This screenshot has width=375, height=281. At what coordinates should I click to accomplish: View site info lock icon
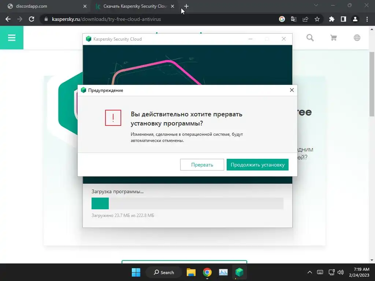point(46,19)
